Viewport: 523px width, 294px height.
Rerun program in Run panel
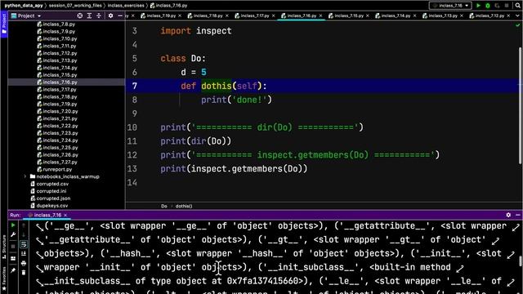[13, 225]
